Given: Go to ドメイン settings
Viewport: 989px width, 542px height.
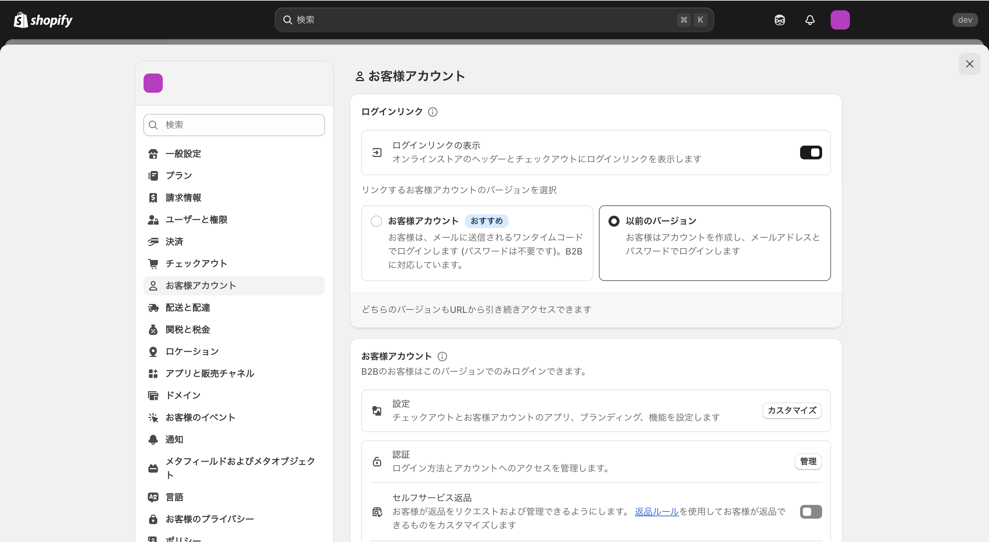Looking at the screenshot, I should point(234,395).
